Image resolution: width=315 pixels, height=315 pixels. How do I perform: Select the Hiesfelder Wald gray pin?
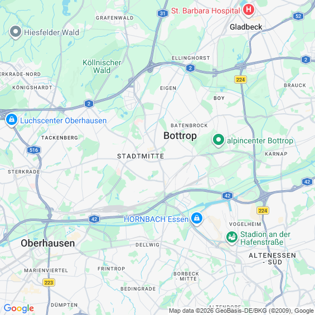[x=16, y=32]
